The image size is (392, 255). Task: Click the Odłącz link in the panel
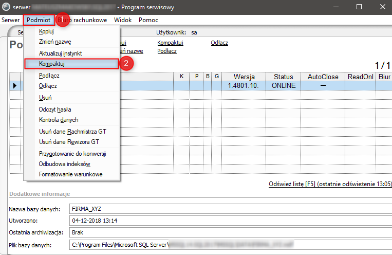click(219, 43)
